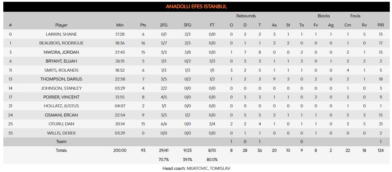Image resolution: width=392 pixels, height=172 pixels.
Task: Open the LARKIN, SHANE player link
Action: point(61,34)
